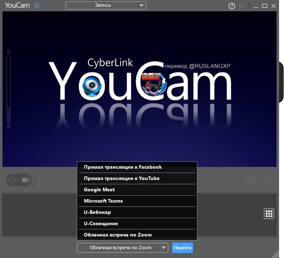Select photo camera capture mode

[12, 180]
